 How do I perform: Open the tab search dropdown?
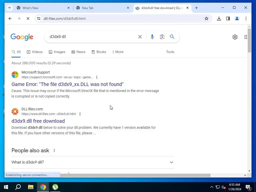(x=9, y=8)
